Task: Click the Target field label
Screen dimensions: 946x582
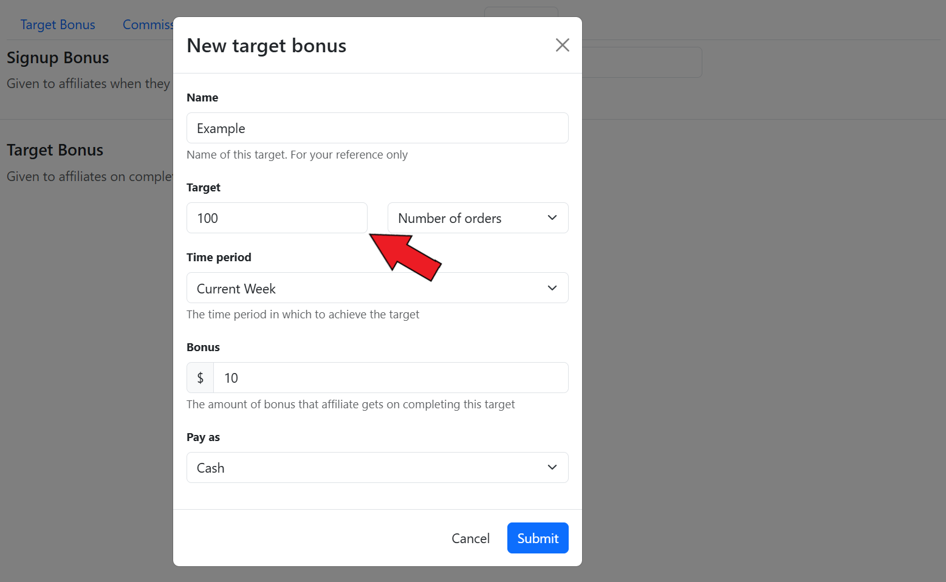Action: [204, 188]
